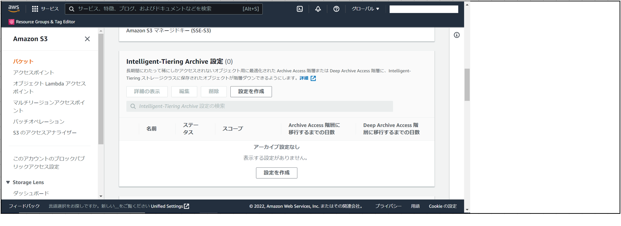Click the ステータス column header
Screen dimensions: 621x226
coord(191,129)
